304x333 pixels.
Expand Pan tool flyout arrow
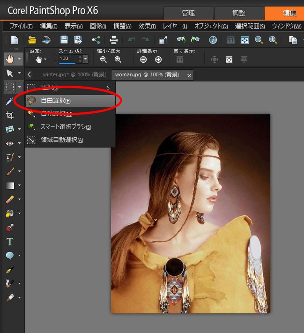click(x=19, y=59)
